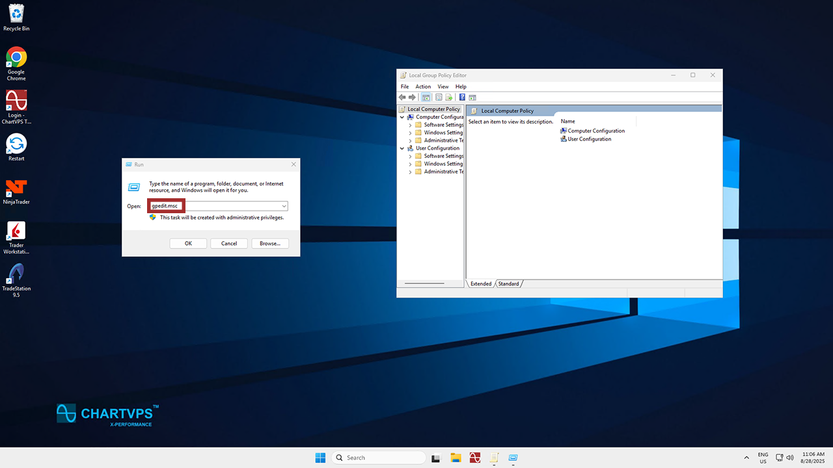Image resolution: width=833 pixels, height=468 pixels.
Task: Toggle Show/Hide Console Tree toolbar icon
Action: [x=426, y=97]
